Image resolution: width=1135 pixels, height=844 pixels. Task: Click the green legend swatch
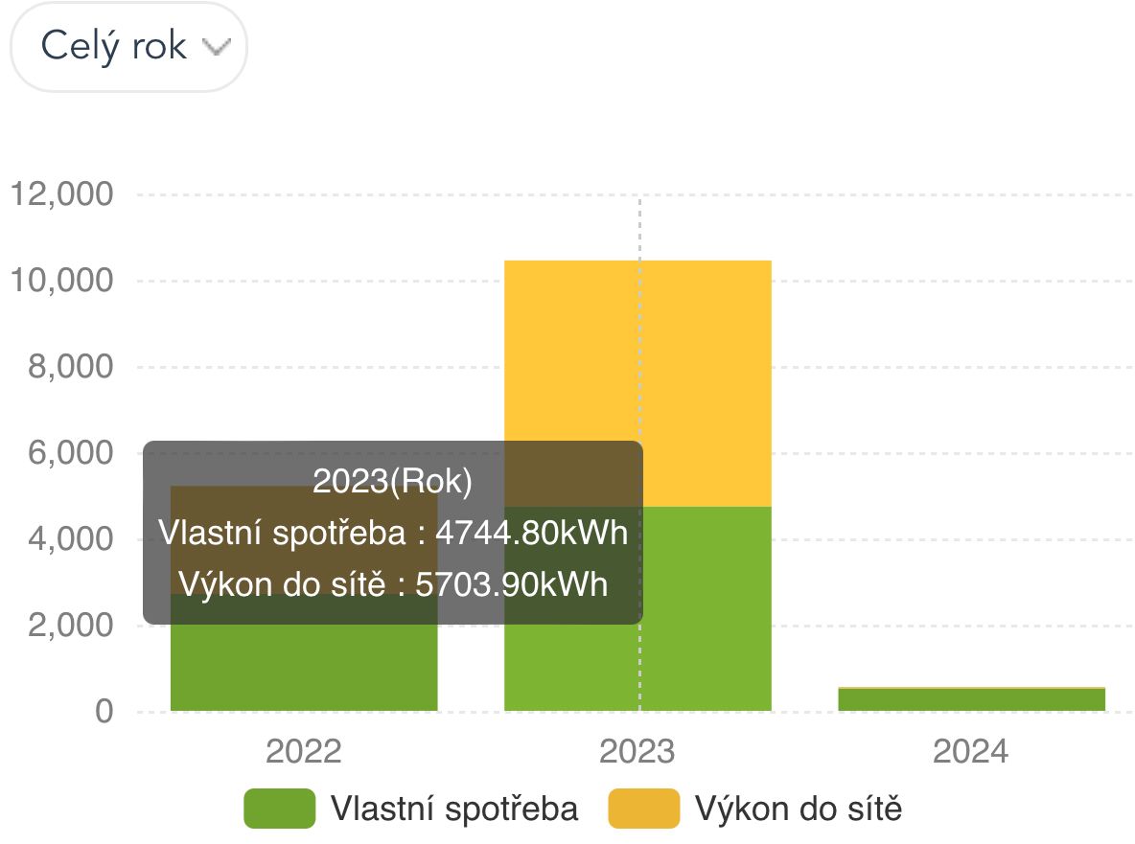(x=279, y=809)
